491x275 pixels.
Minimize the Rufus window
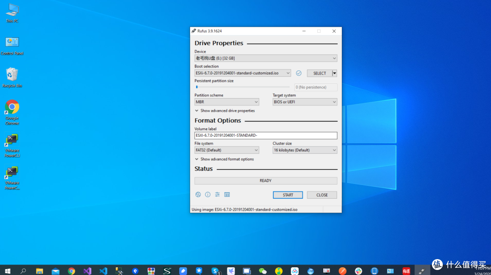(x=304, y=31)
